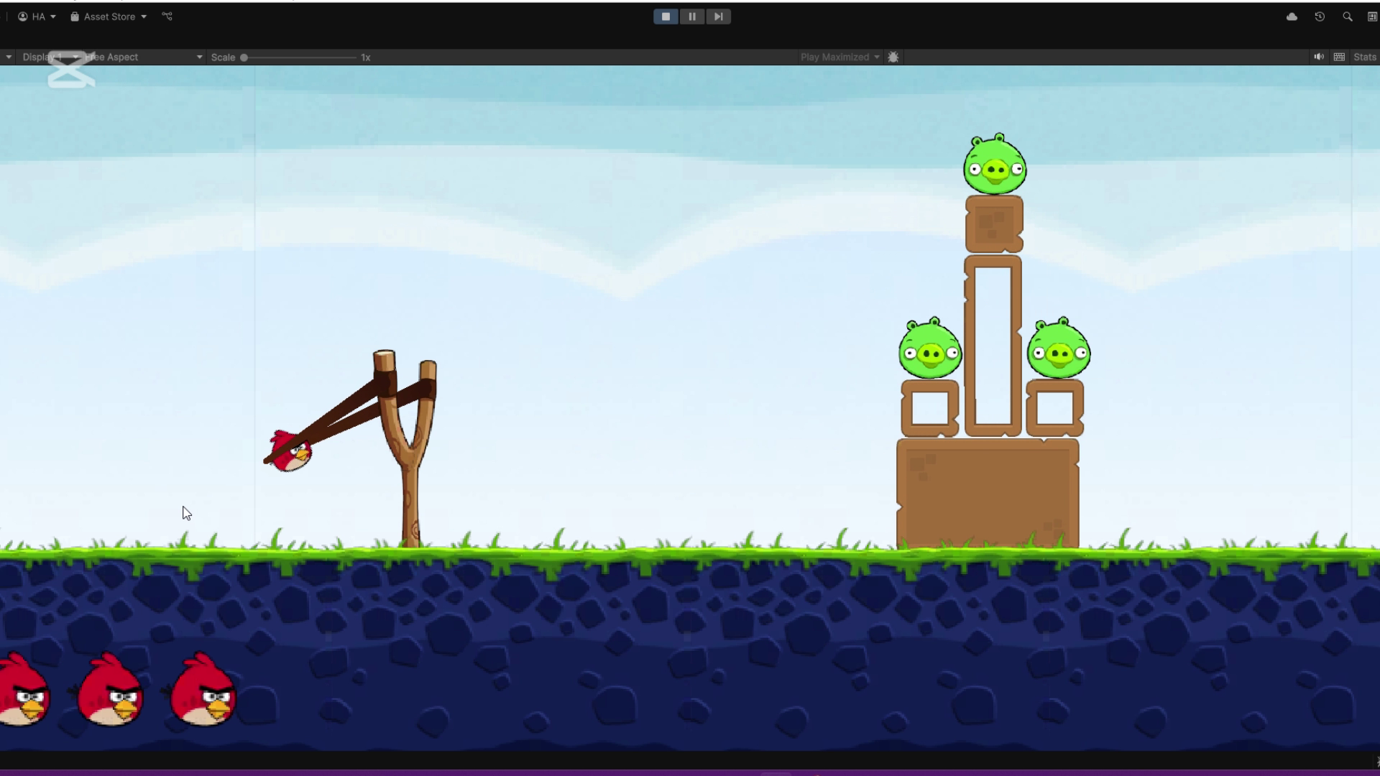Click the middle waiting red bird

tap(110, 690)
